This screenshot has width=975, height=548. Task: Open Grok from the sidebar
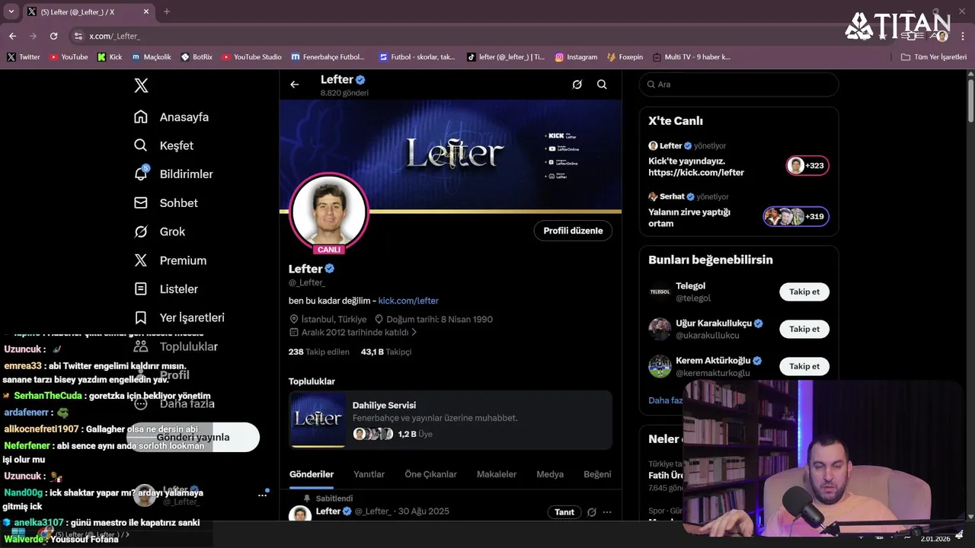click(160, 231)
